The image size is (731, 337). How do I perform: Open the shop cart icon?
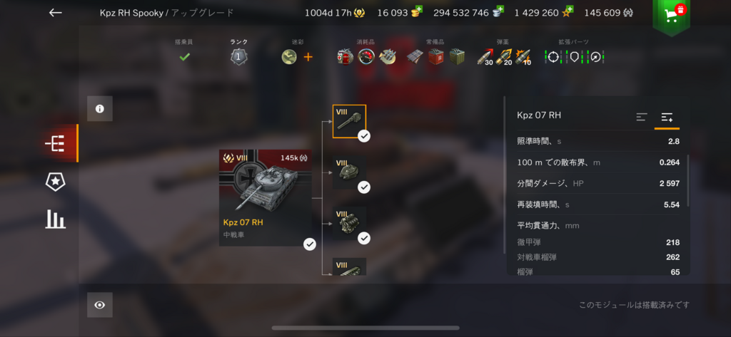point(671,15)
